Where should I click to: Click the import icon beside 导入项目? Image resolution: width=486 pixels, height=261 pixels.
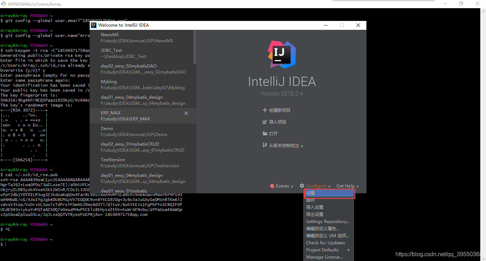265,122
